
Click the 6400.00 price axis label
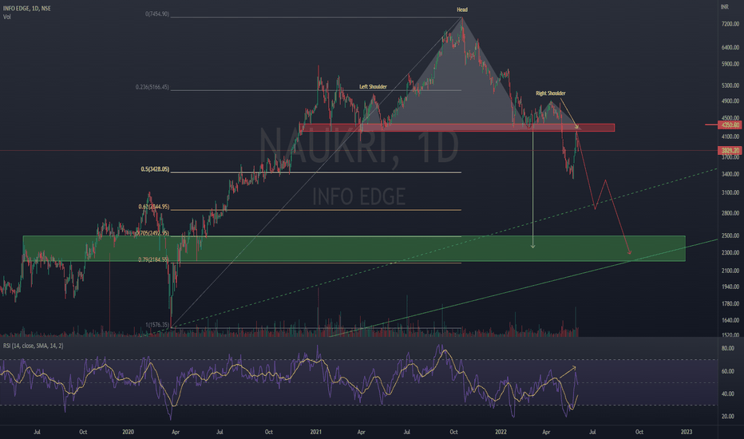(x=730, y=47)
